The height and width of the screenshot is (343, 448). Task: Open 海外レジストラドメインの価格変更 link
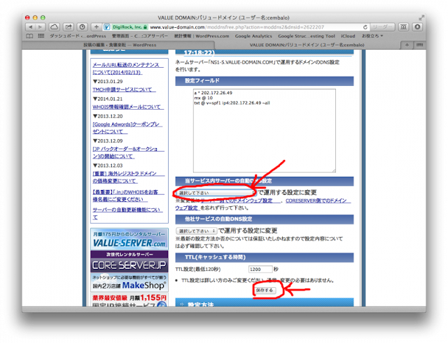pyautogui.click(x=128, y=177)
